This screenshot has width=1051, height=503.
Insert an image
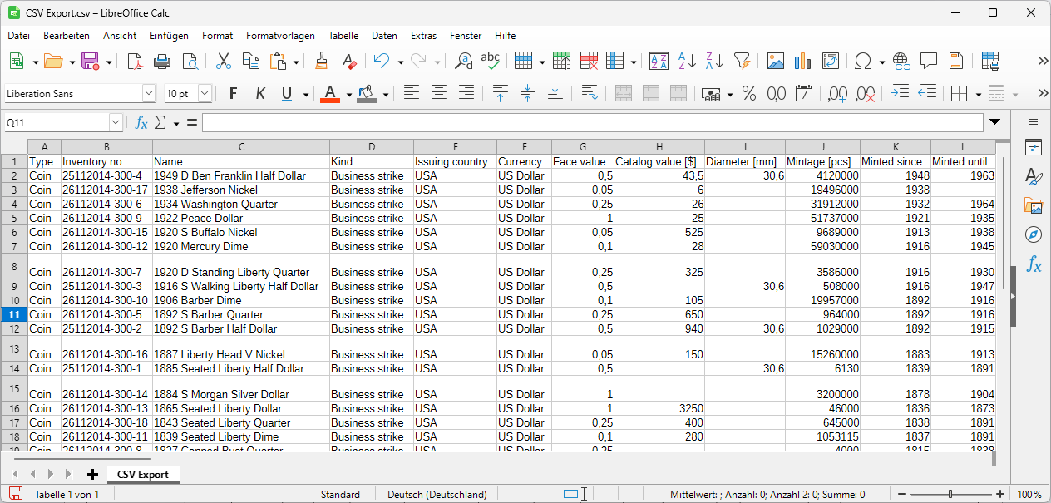click(775, 61)
